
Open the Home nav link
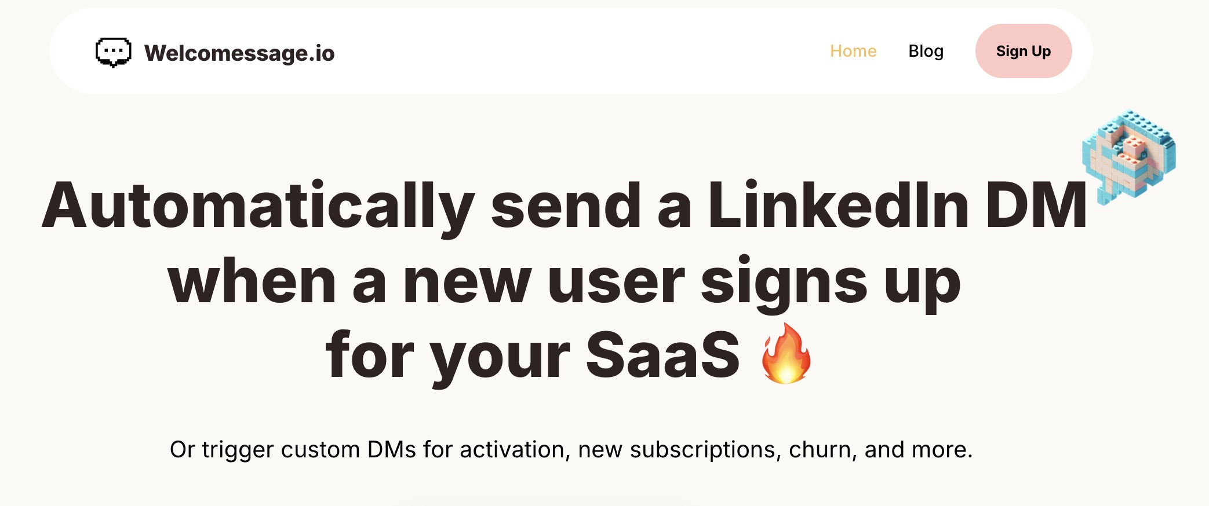click(x=853, y=51)
